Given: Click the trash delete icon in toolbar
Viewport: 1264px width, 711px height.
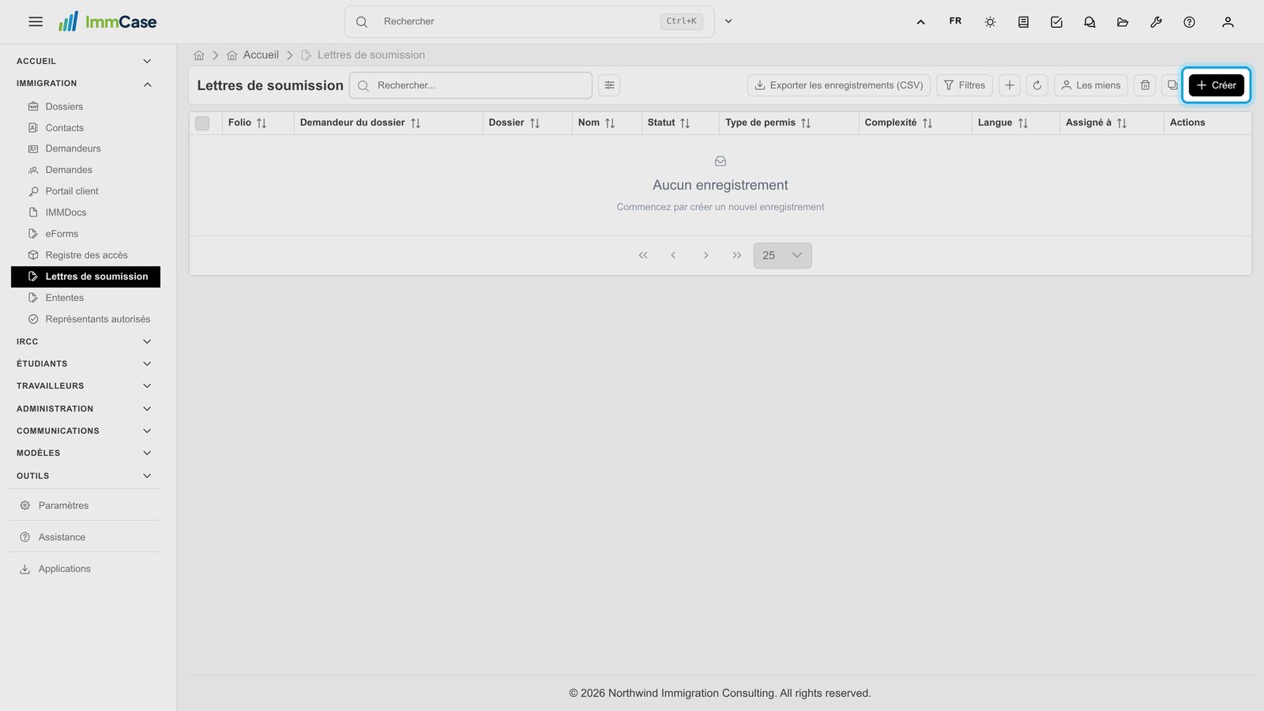Looking at the screenshot, I should [x=1145, y=85].
